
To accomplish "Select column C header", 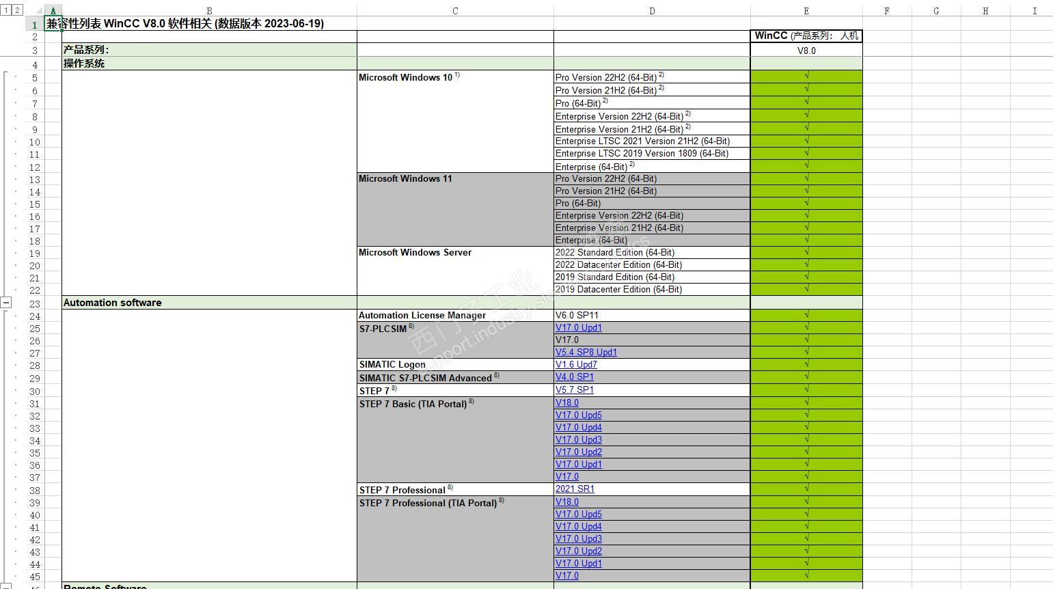I will coord(455,10).
